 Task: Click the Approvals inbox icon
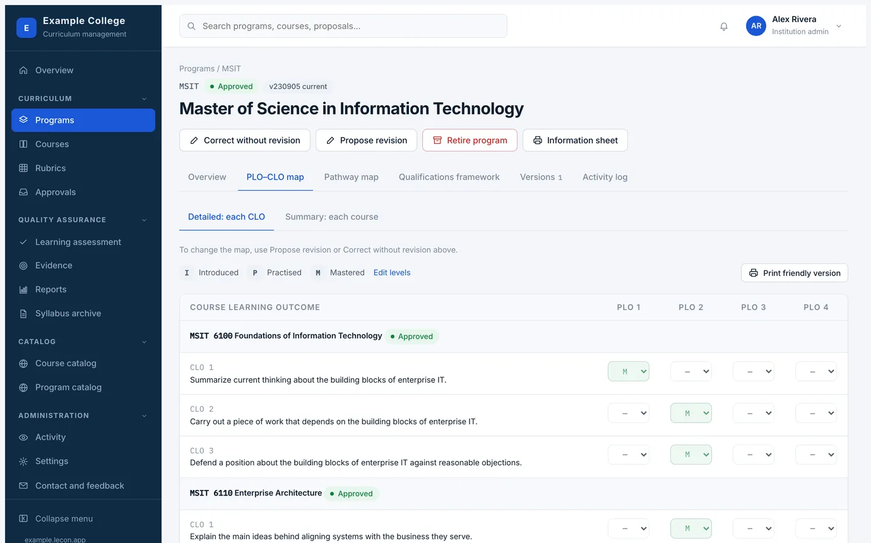tap(23, 193)
